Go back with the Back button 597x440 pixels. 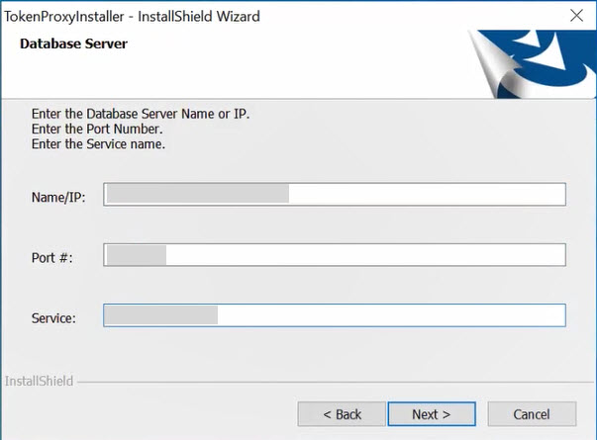[342, 414]
